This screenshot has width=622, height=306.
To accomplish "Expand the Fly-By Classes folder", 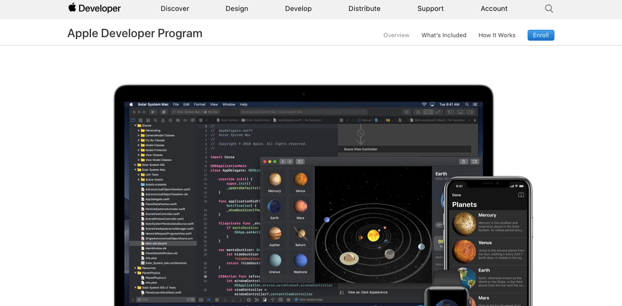I will 139,140.
